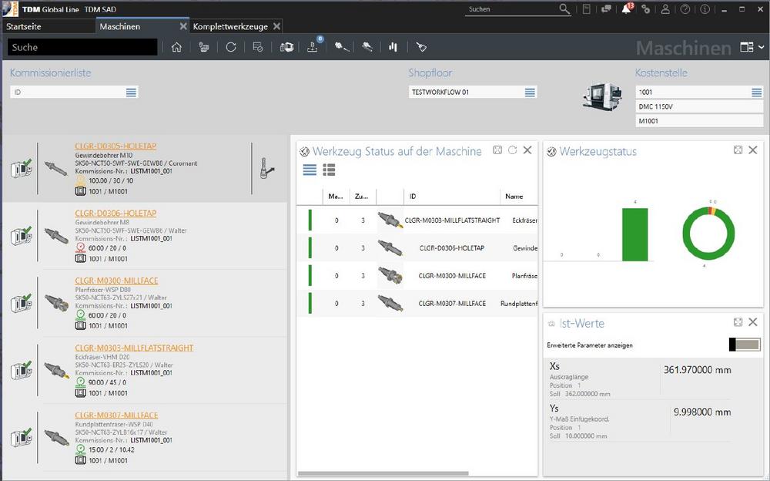Screen dimensions: 770x481
Task: Open the Kommissionierliste ID list menu
Action: pos(131,92)
